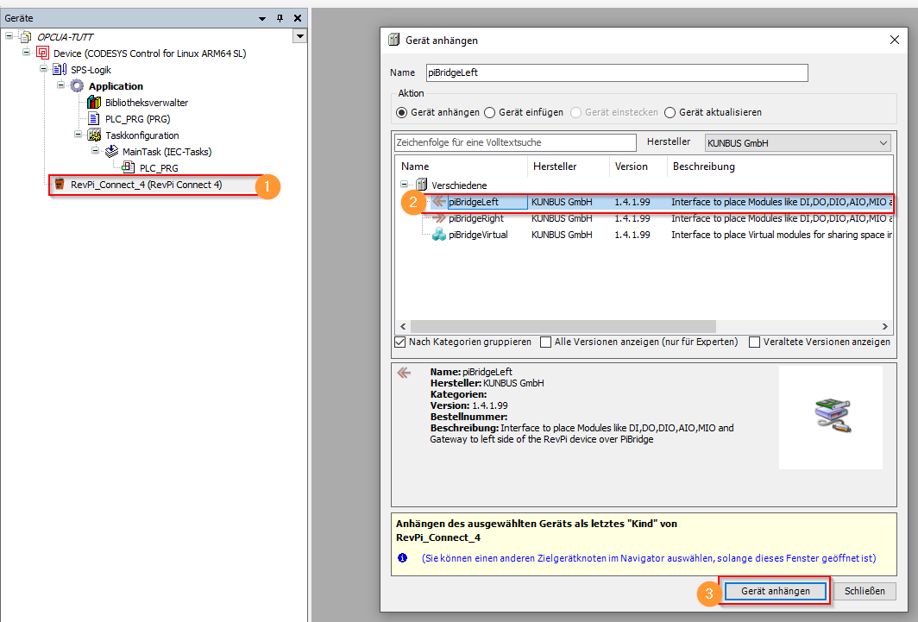Click the pin icon on the Geräte panel

280,17
